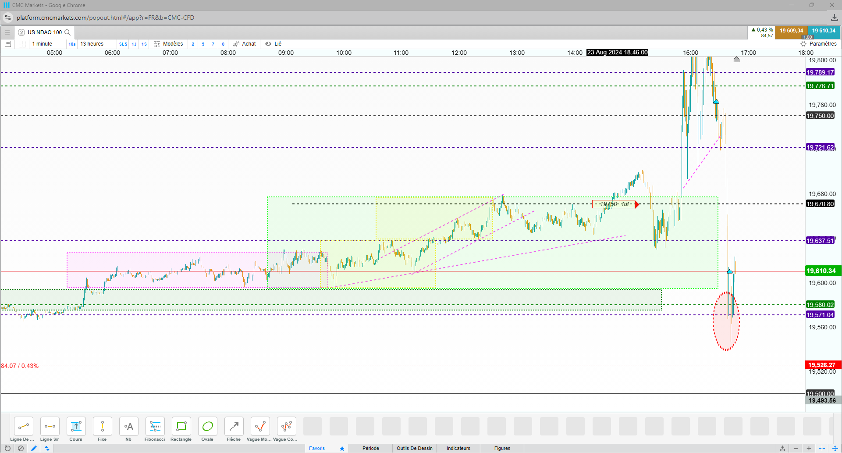842x453 pixels.
Task: Toggle the Lié eye link option
Action: 274,44
